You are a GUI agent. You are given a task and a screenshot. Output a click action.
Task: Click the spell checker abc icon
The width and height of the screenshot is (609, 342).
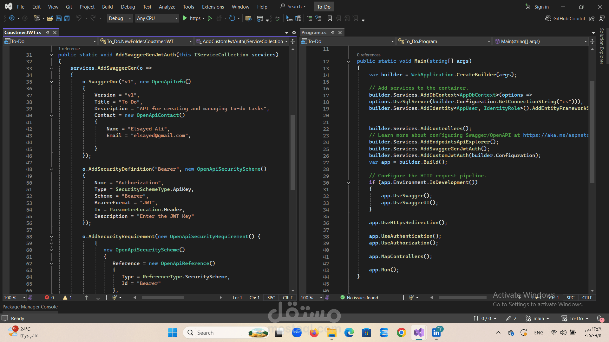point(278,18)
